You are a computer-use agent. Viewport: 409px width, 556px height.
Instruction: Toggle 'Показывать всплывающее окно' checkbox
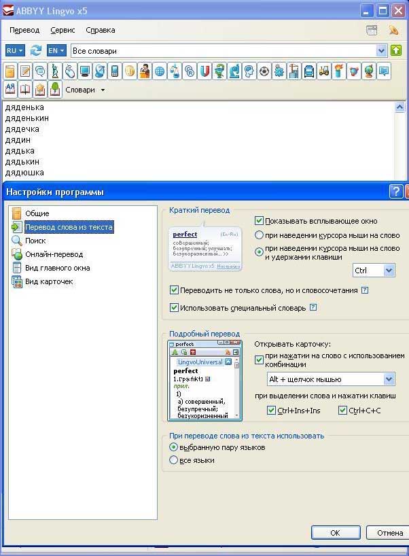click(259, 220)
